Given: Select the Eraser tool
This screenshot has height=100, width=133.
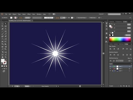Looking at the screenshot, I should [x=6, y=36].
